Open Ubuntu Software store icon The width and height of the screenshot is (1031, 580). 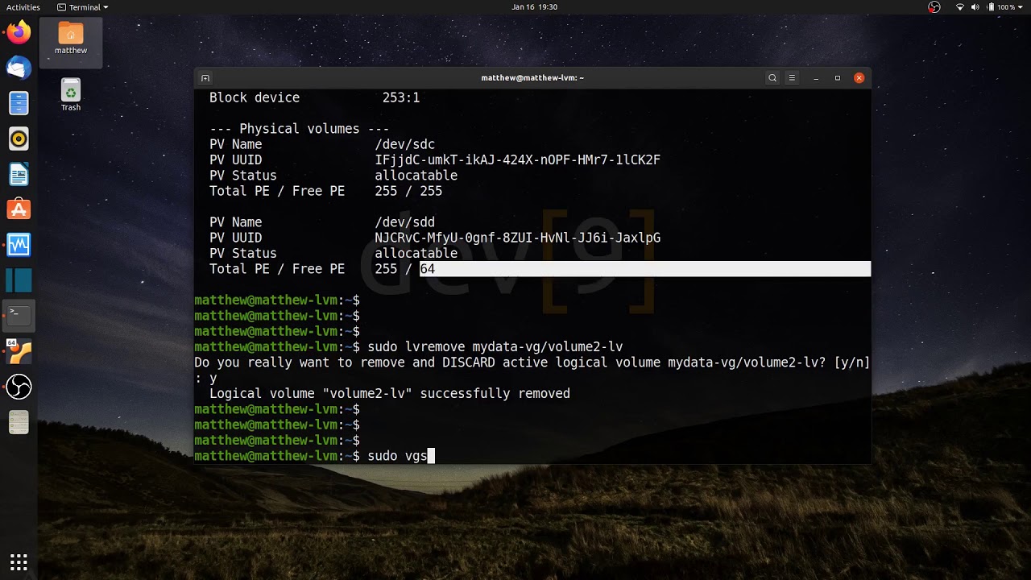19,209
